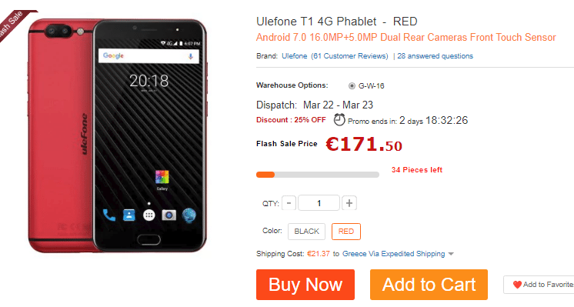Screen dimensions: 574x307
Task: Click the Add to Cart button
Action: 429,285
